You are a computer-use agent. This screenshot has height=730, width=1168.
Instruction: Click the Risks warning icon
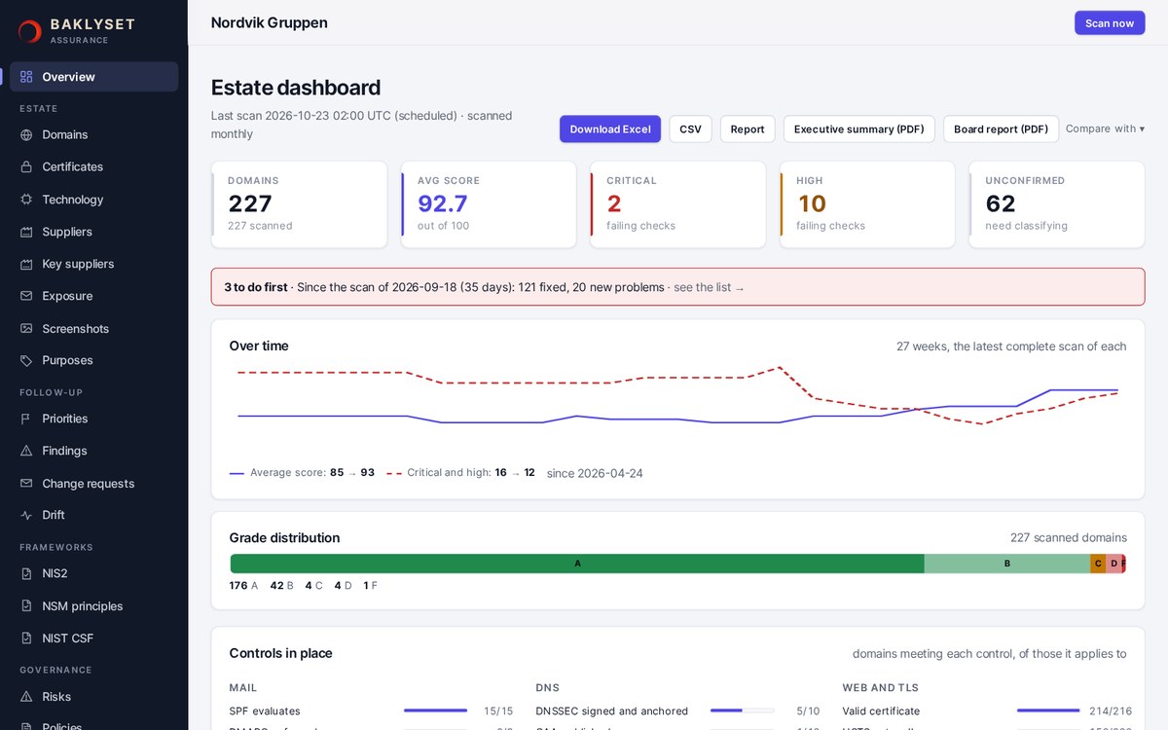click(26, 697)
